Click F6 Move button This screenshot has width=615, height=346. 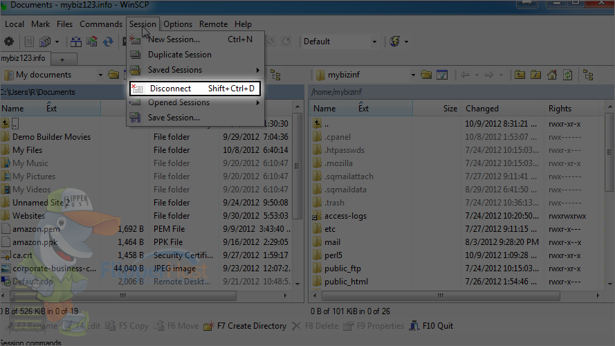tap(176, 326)
